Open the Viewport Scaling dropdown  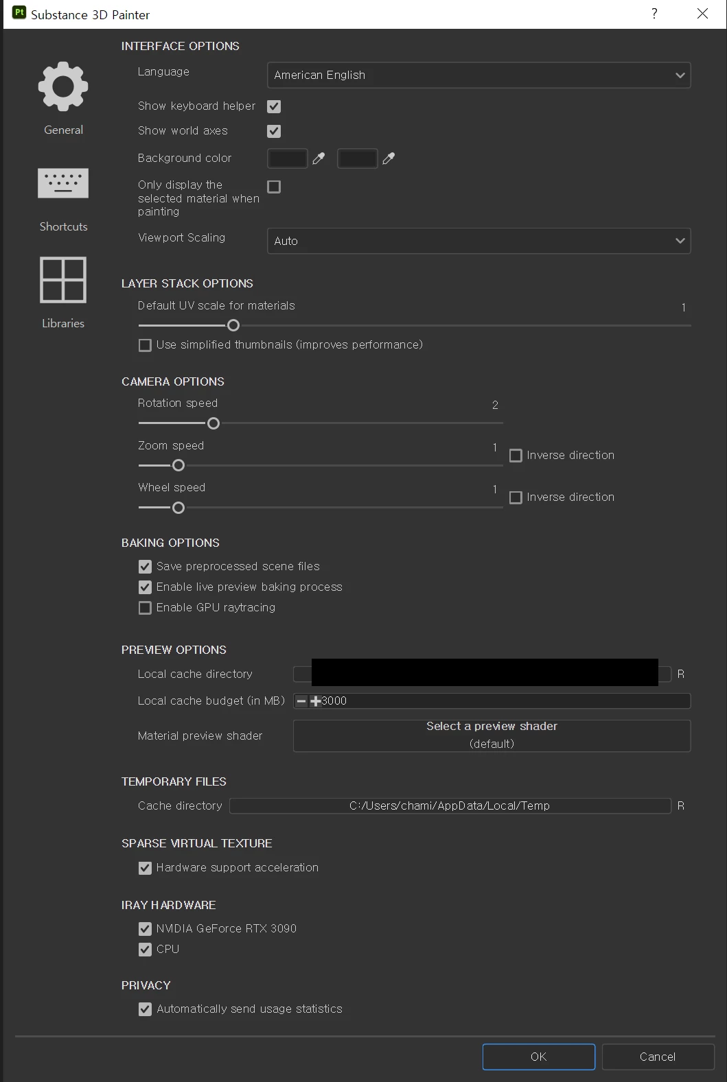[x=478, y=241]
